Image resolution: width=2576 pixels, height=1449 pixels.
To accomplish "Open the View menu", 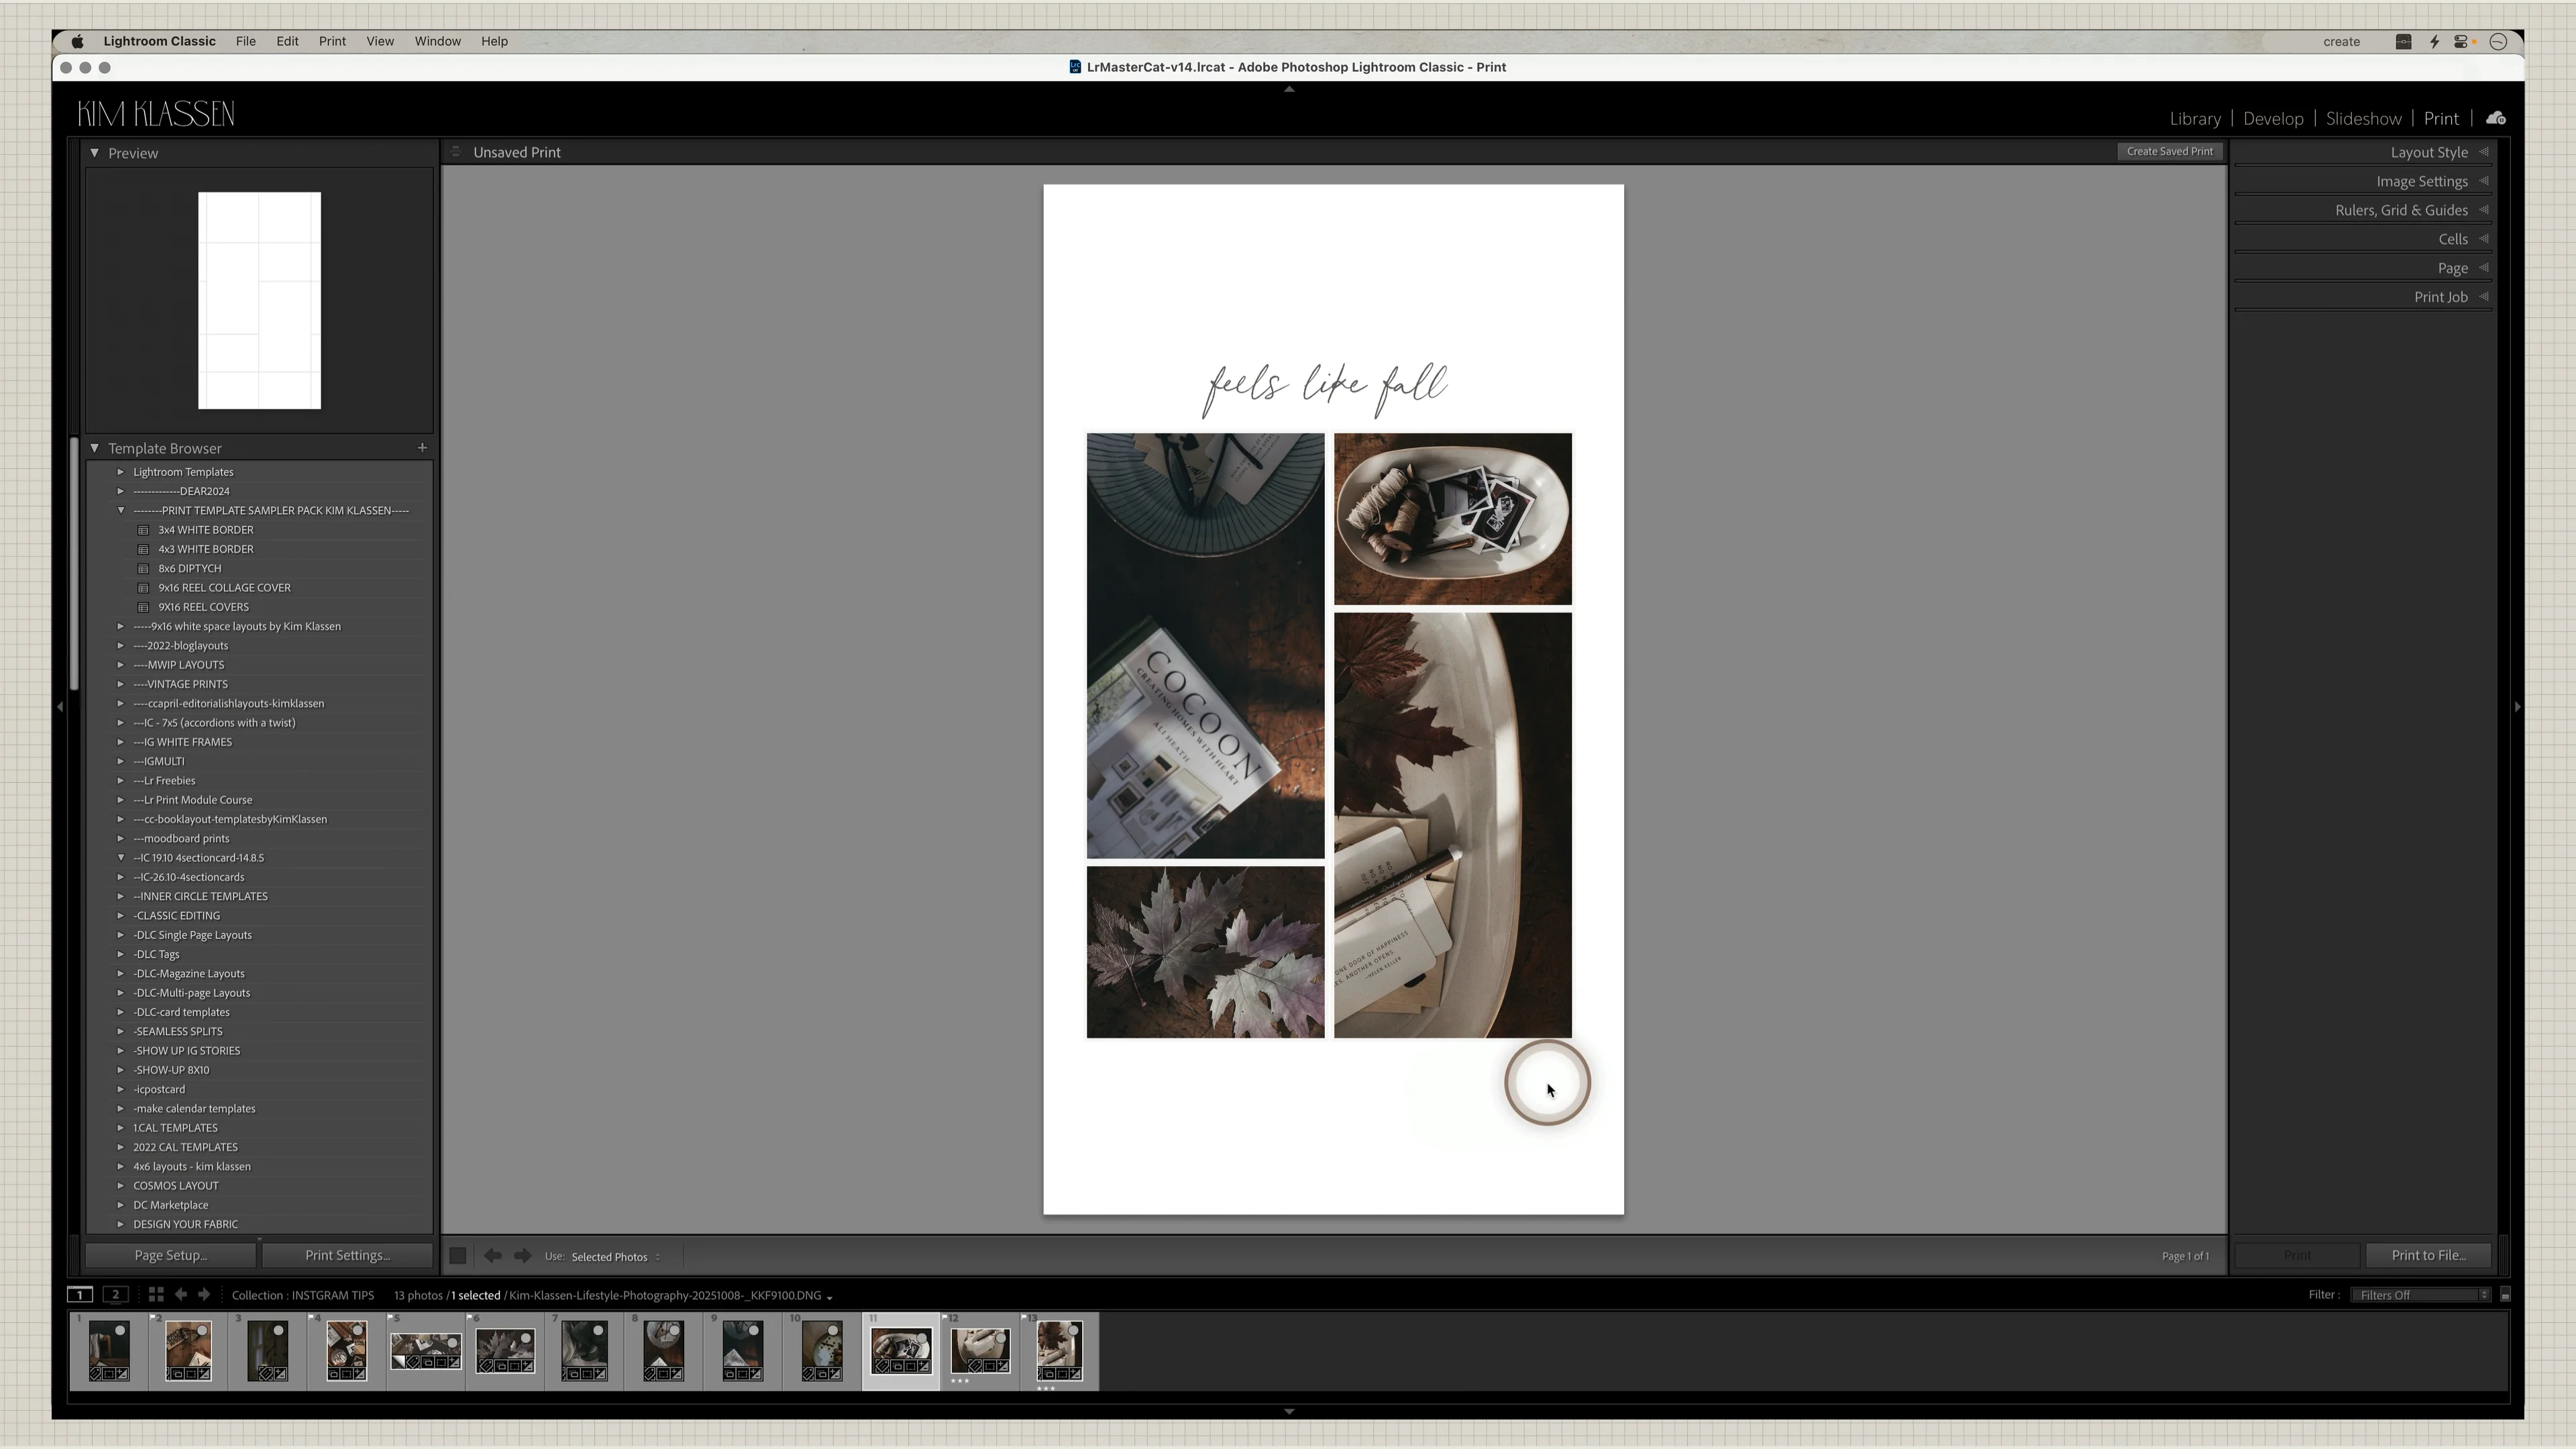I will coord(380,41).
